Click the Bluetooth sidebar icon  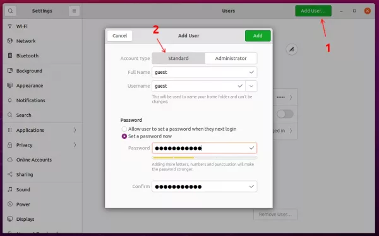point(9,56)
